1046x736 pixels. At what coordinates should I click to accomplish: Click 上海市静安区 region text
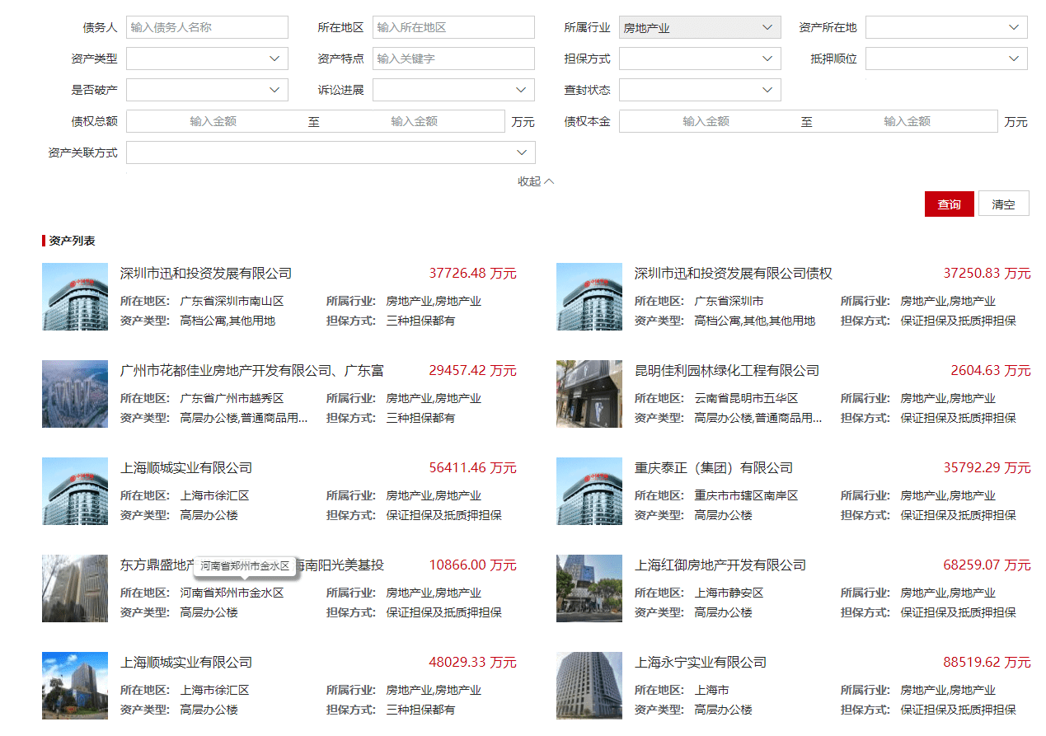click(x=729, y=593)
